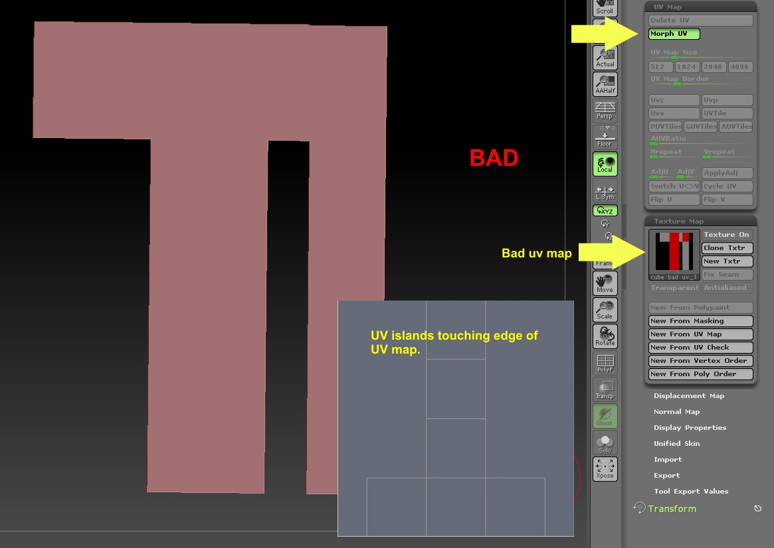Image resolution: width=774 pixels, height=548 pixels.
Task: Enable Solo mode icon
Action: [605, 441]
